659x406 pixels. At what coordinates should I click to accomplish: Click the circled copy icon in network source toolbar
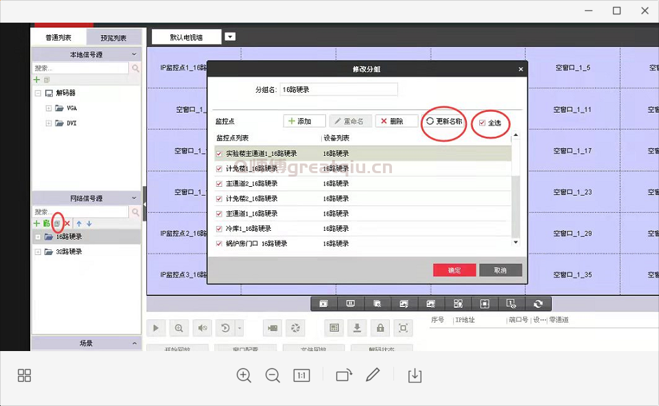(x=58, y=223)
